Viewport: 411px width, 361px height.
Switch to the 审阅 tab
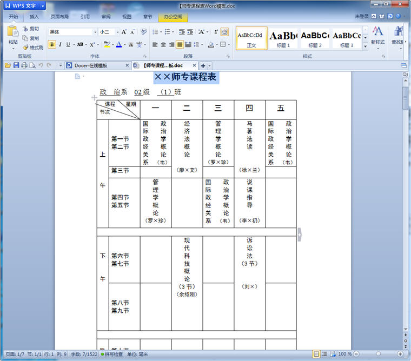pos(106,17)
